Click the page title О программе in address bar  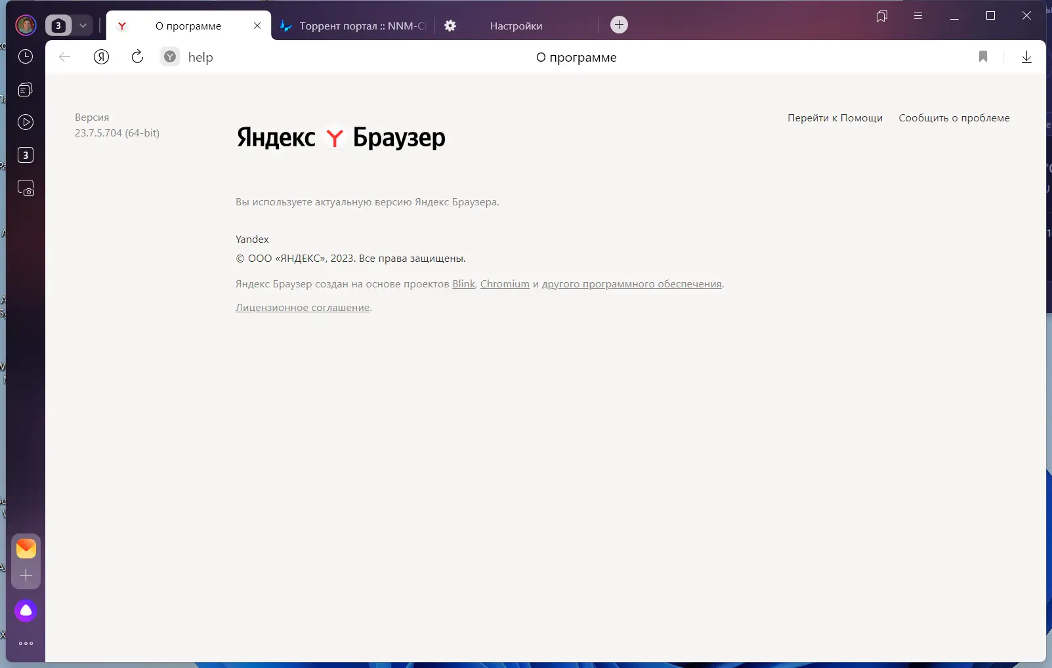pyautogui.click(x=576, y=57)
